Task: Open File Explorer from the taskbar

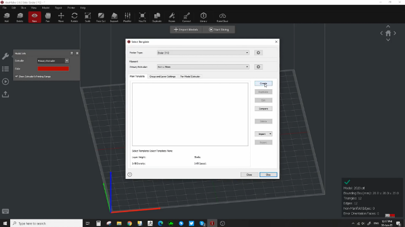Action: (x=119, y=223)
